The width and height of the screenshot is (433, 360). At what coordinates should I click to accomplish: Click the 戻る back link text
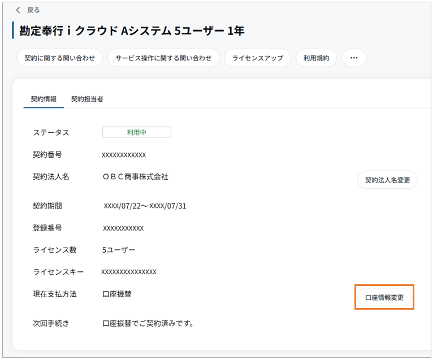33,10
